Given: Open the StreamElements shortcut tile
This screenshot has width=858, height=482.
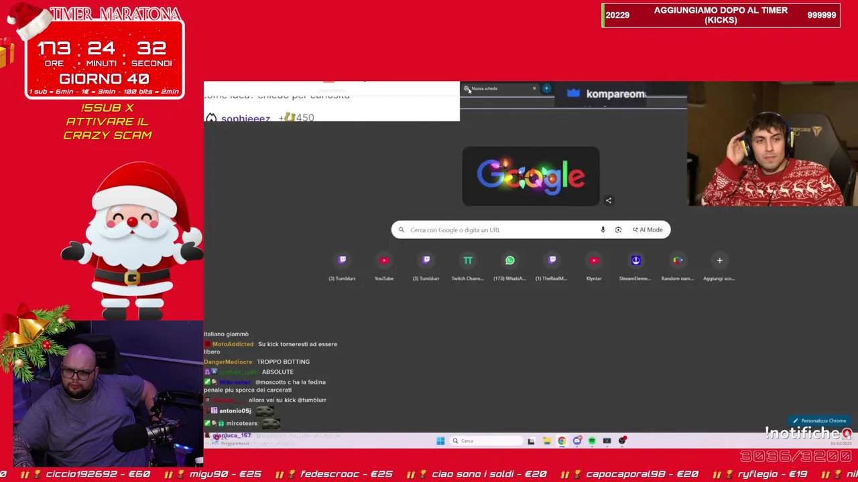Looking at the screenshot, I should point(635,266).
